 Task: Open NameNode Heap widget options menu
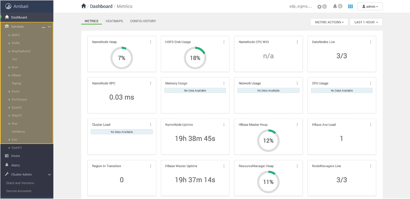(x=151, y=42)
